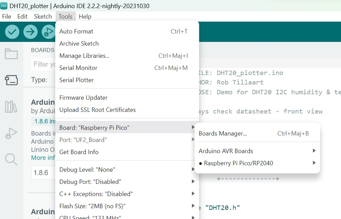Close the open Tools menu
The width and height of the screenshot is (341, 219).
65,17
